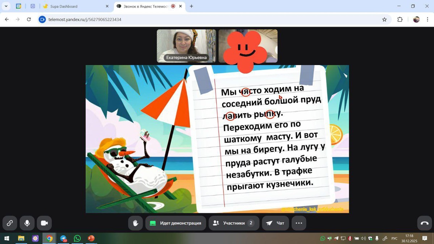This screenshot has height=244, width=434.
Task: Open the Windows notification center
Action: pyautogui.click(x=425, y=239)
